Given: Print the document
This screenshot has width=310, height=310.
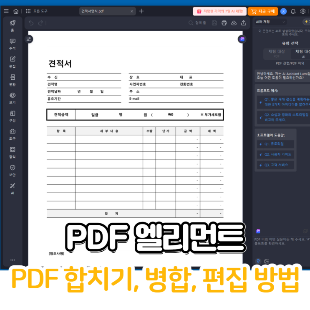Looking at the screenshot, I should (x=224, y=23).
